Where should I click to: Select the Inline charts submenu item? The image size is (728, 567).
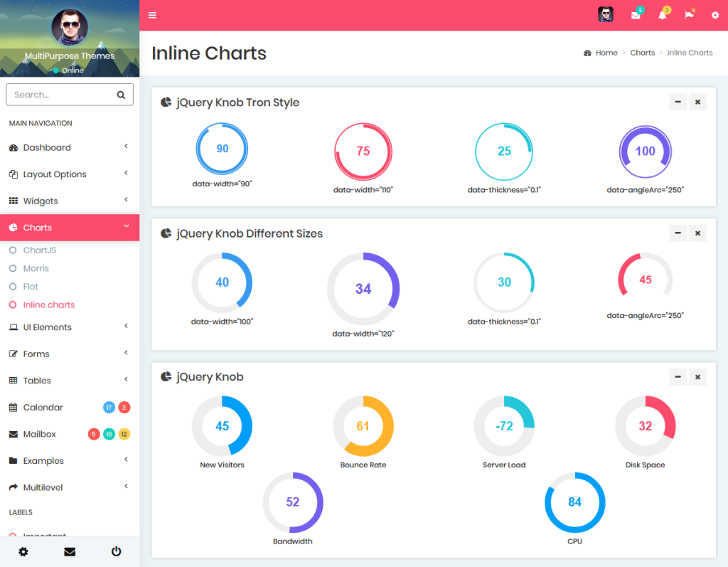point(49,305)
